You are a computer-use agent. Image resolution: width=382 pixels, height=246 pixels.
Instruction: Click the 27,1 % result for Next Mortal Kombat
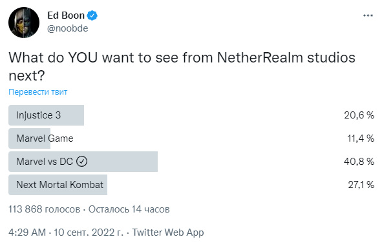click(x=361, y=185)
